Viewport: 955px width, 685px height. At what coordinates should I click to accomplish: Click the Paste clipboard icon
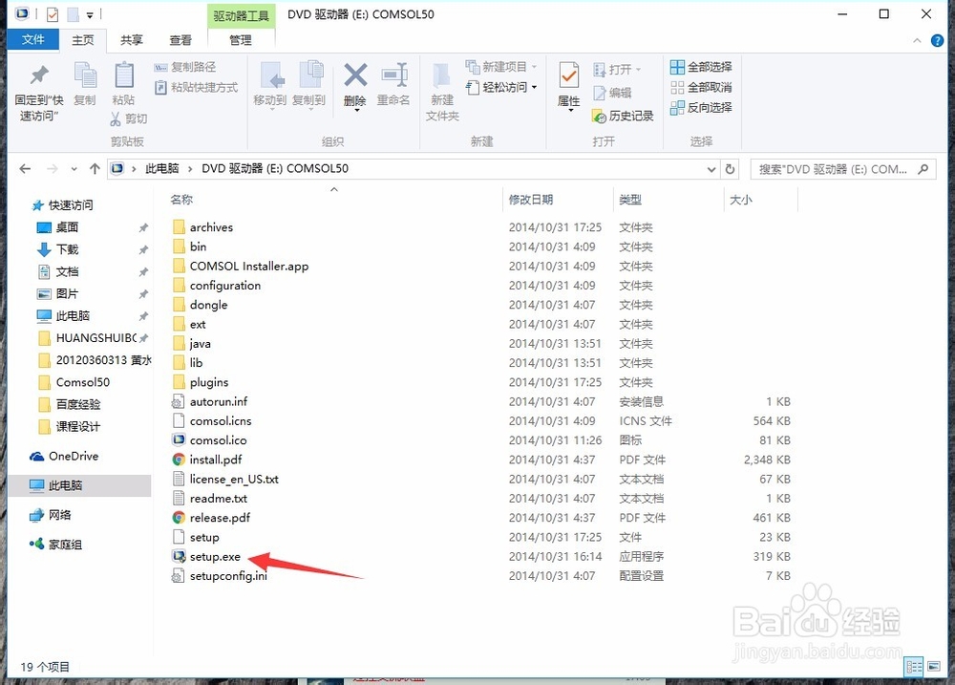pos(123,75)
